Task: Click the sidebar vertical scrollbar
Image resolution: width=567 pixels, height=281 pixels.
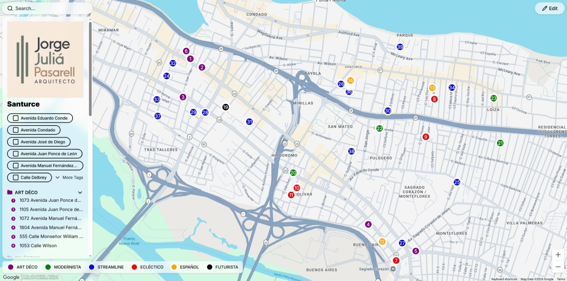Action: [x=90, y=69]
